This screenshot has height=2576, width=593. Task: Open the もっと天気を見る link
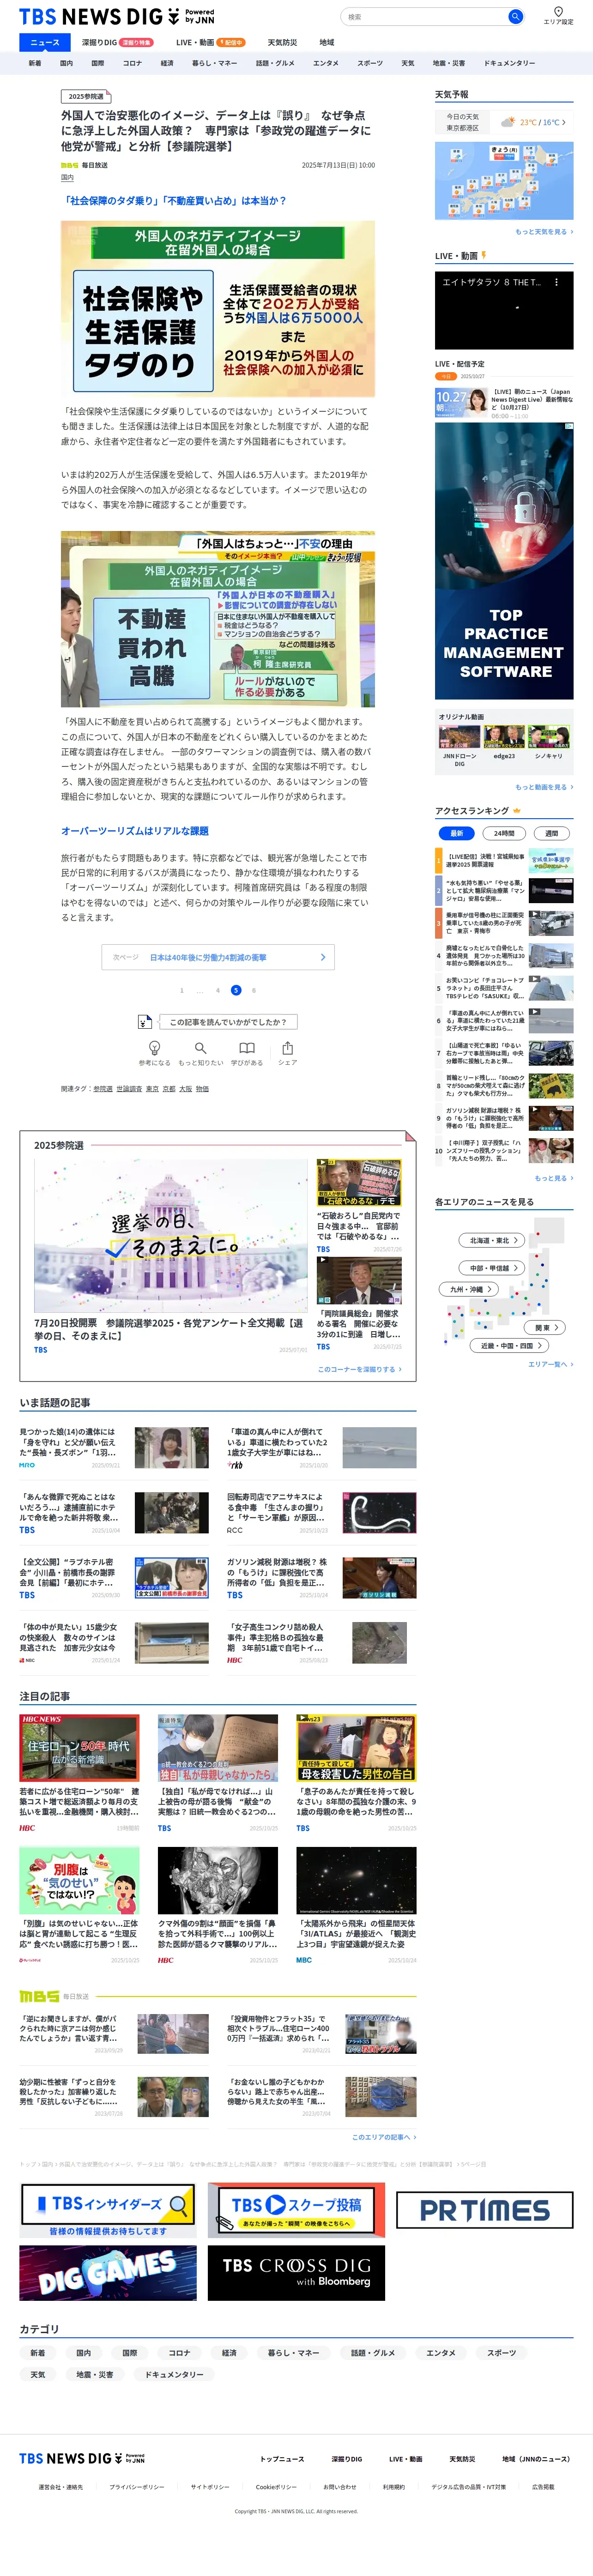point(544,232)
